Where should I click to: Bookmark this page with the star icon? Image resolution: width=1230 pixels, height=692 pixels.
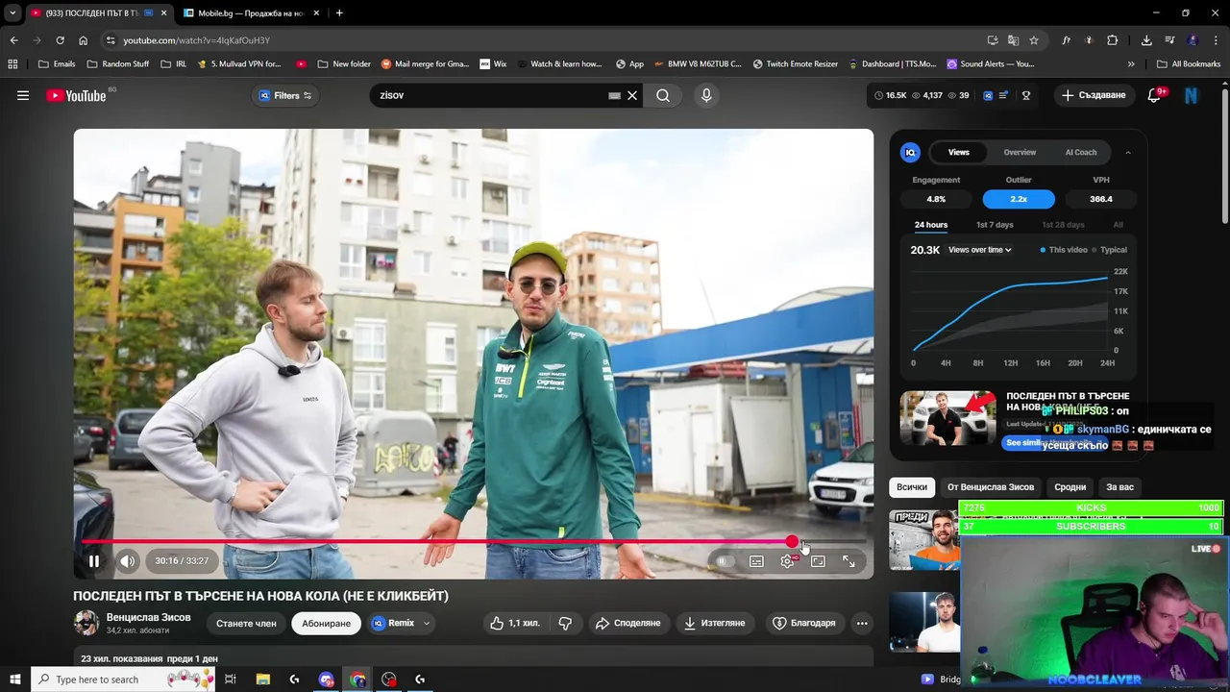coord(1034,40)
